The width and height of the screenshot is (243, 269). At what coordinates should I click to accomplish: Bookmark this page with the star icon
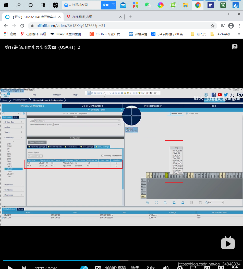click(213, 26)
